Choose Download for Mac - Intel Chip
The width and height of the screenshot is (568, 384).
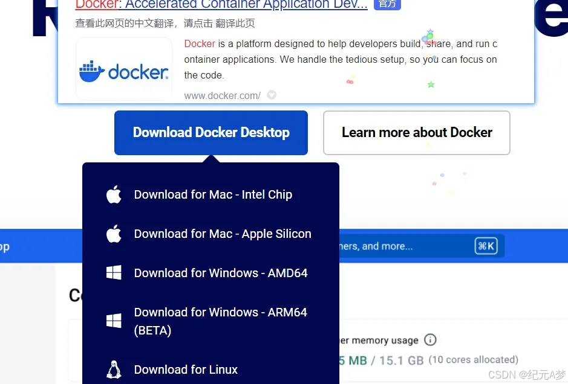(213, 194)
